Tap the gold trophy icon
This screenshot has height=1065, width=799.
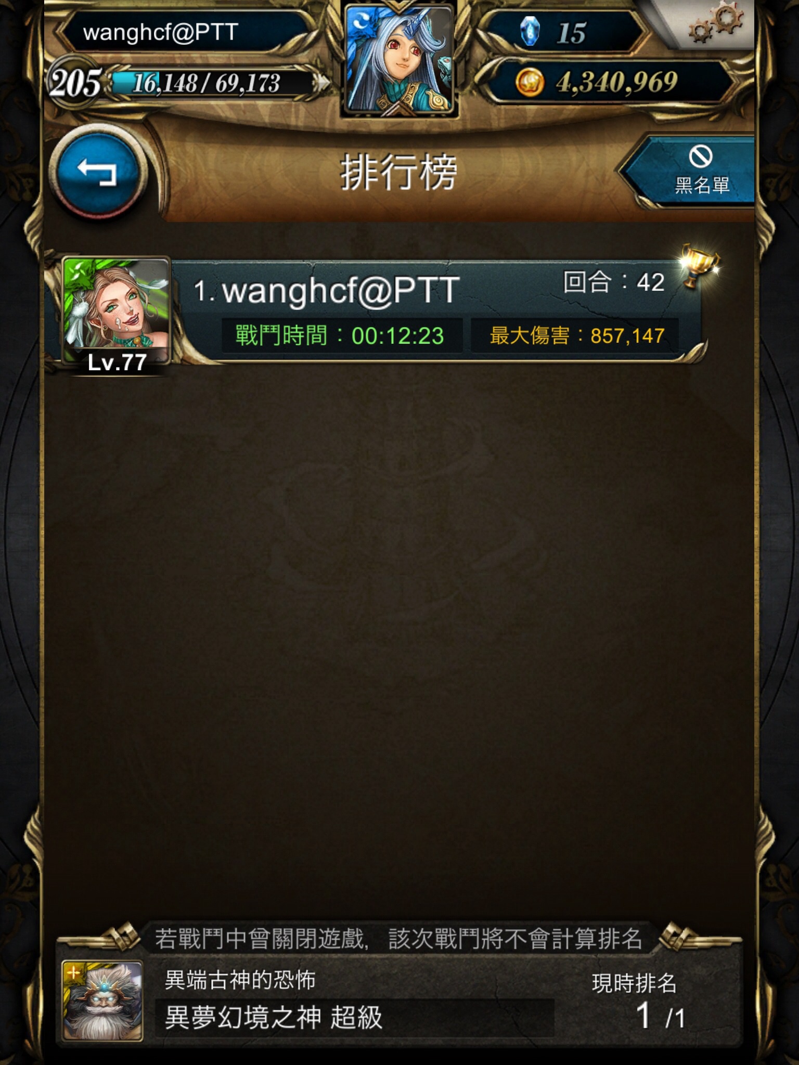click(x=700, y=265)
